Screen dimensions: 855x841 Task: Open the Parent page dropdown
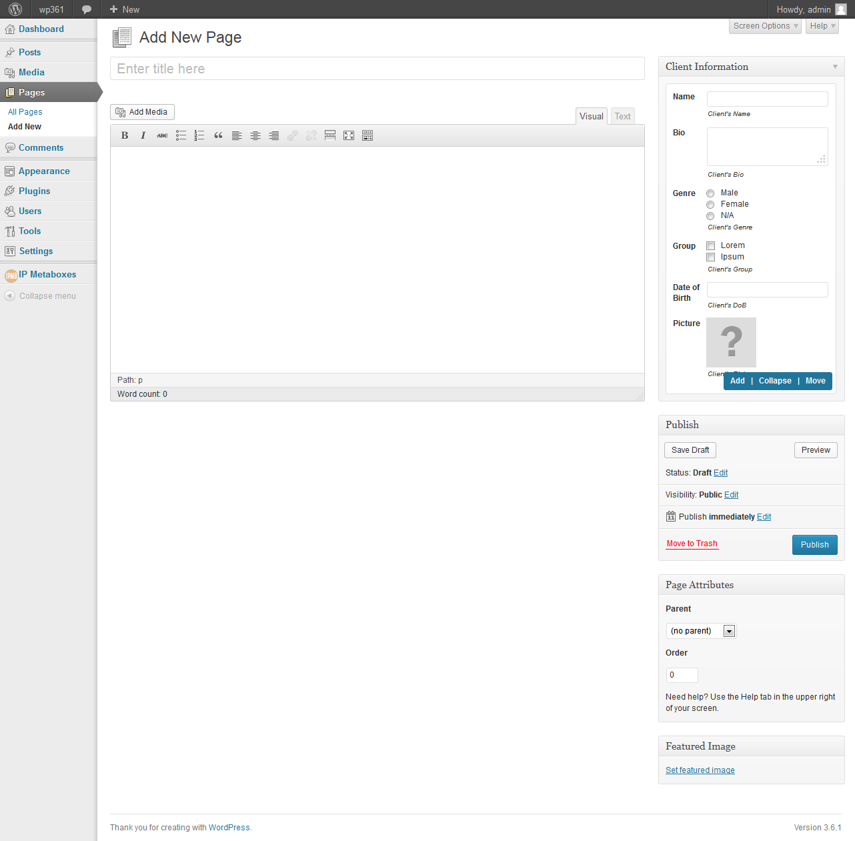tap(701, 631)
